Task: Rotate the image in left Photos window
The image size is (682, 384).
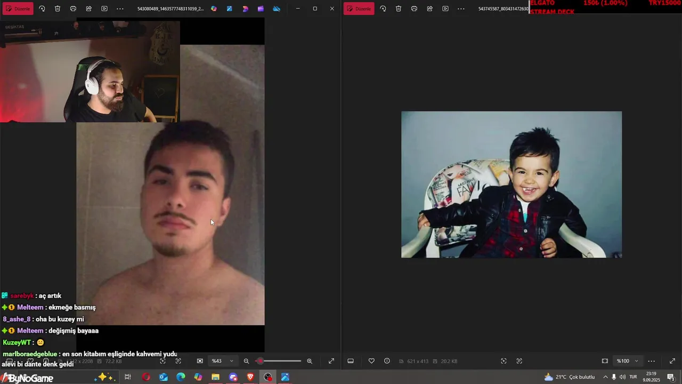Action: pos(42,9)
